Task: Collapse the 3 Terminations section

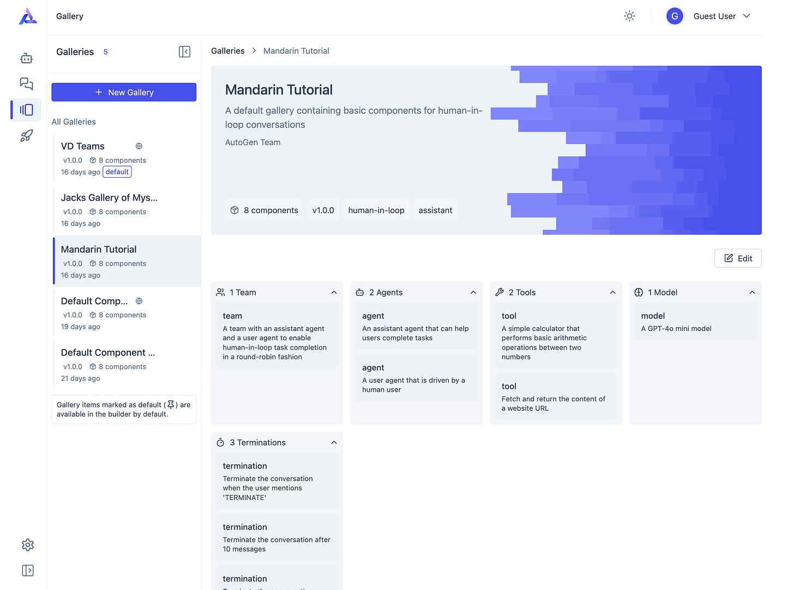Action: pyautogui.click(x=334, y=442)
